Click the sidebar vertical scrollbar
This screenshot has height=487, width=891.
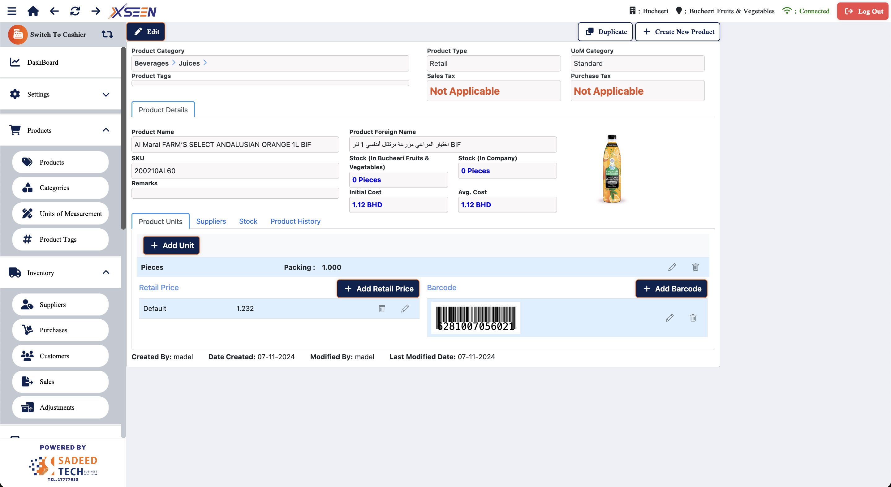[123, 138]
